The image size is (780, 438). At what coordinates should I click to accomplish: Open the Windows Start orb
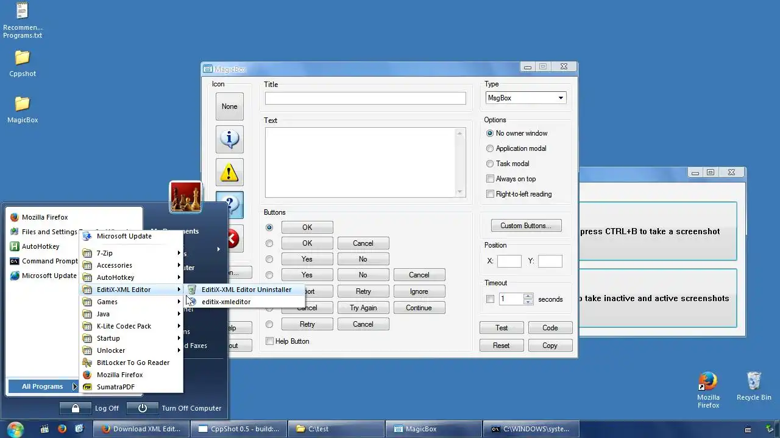(15, 429)
